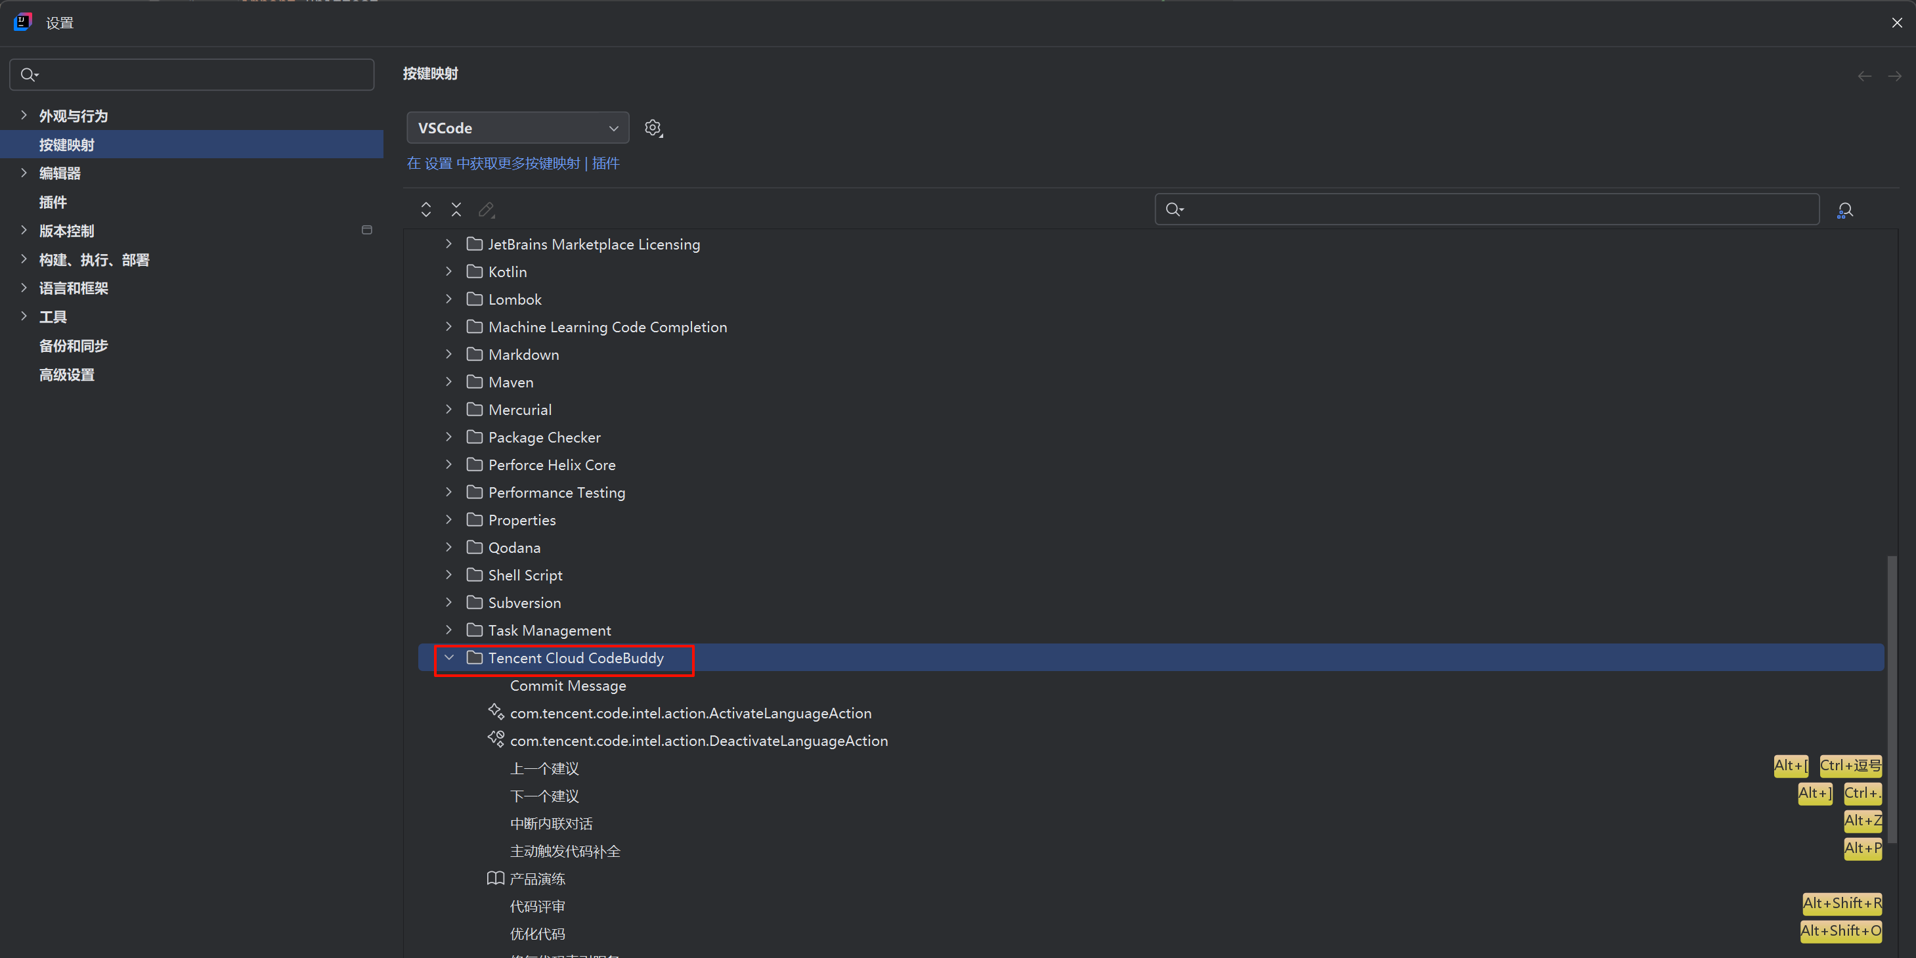Click the Ctrl+逗号 shortcut badge

1850,766
